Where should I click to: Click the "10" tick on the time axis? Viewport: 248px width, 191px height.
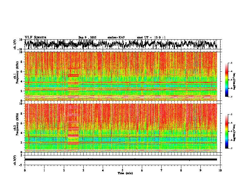click(x=220, y=170)
